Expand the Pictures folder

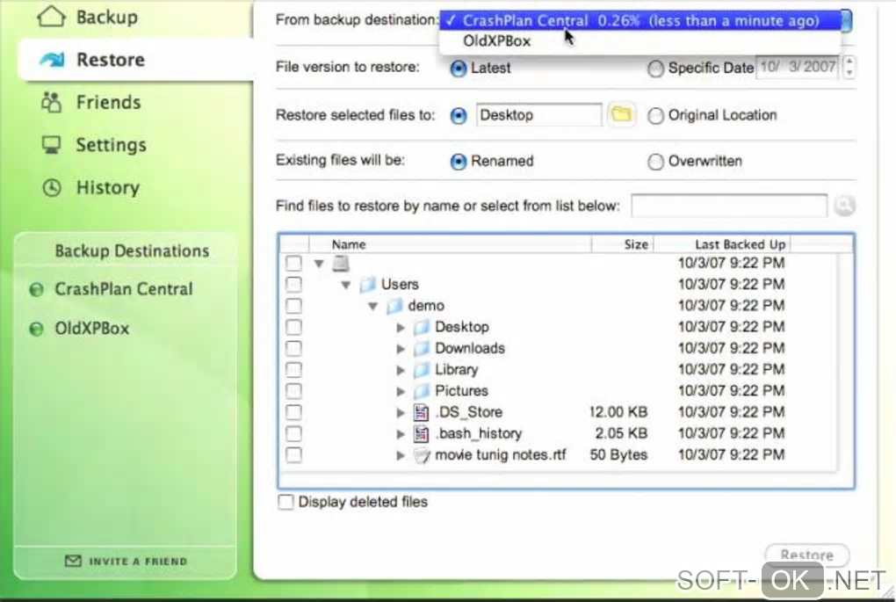click(x=401, y=392)
